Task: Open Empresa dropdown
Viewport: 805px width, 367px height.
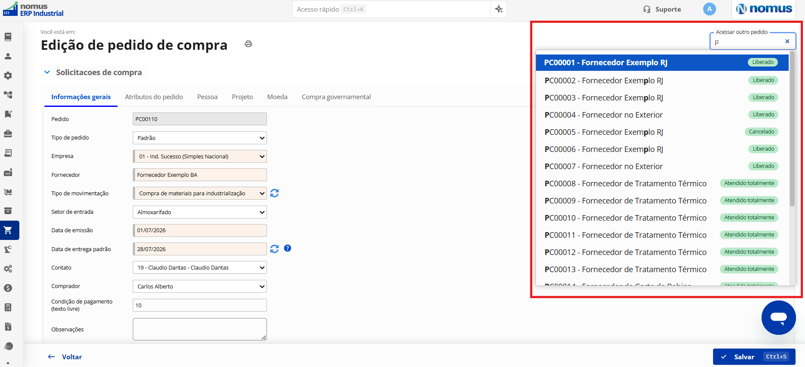Action: point(200,156)
